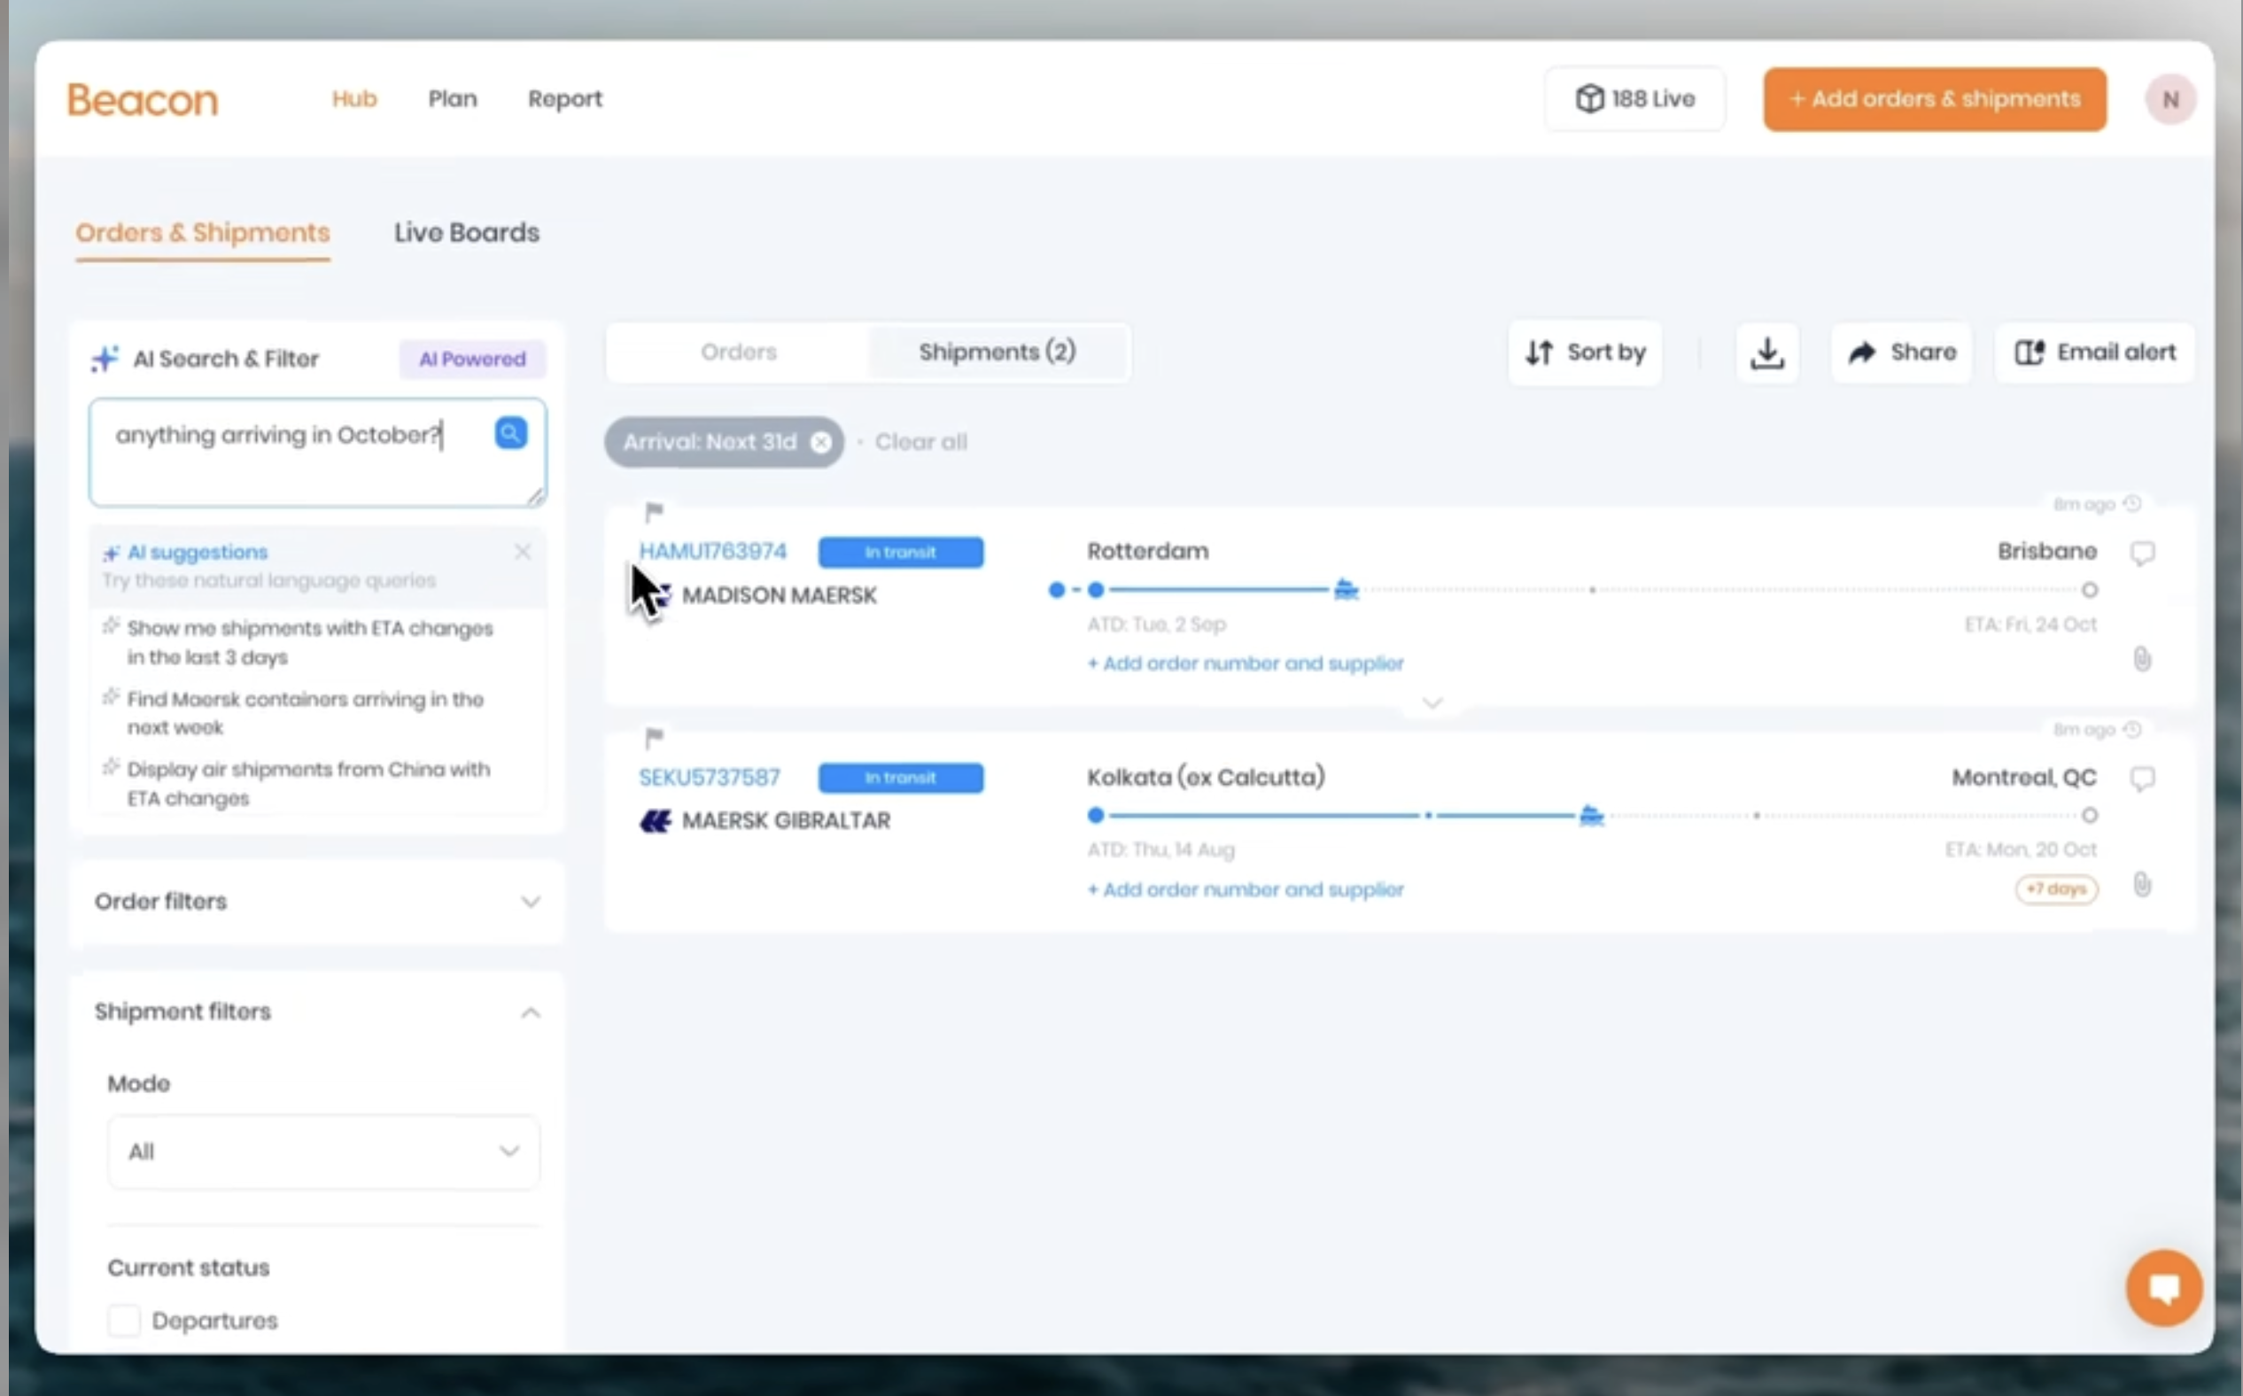Click the download icon button
Screen dimensions: 2243x1396
tap(1766, 353)
